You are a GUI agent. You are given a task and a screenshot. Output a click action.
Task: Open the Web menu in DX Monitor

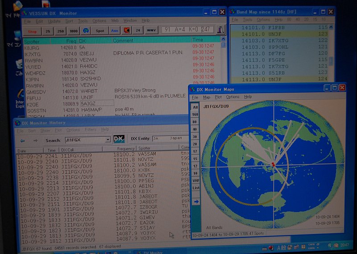tap(115, 20)
